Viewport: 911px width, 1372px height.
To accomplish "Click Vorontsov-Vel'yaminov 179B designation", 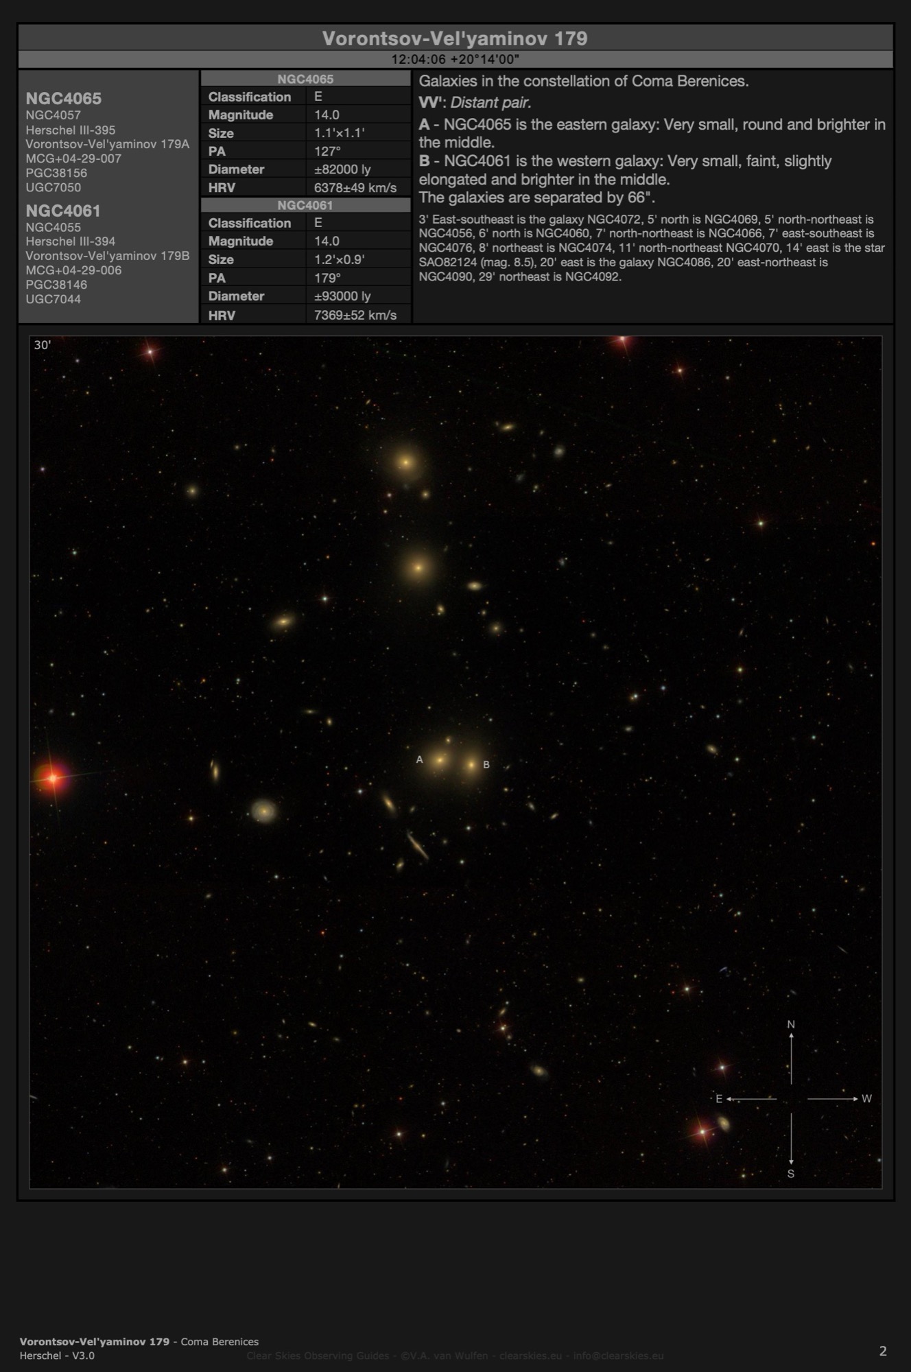I will pyautogui.click(x=108, y=256).
